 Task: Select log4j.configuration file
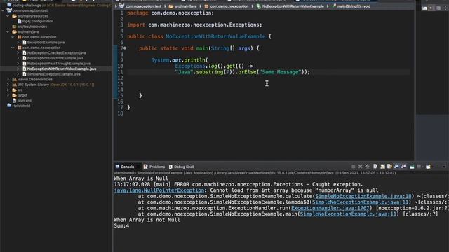(37, 21)
